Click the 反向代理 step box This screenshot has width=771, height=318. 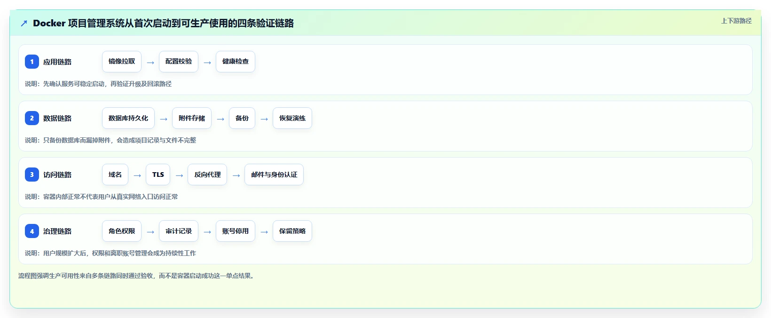[x=207, y=175]
